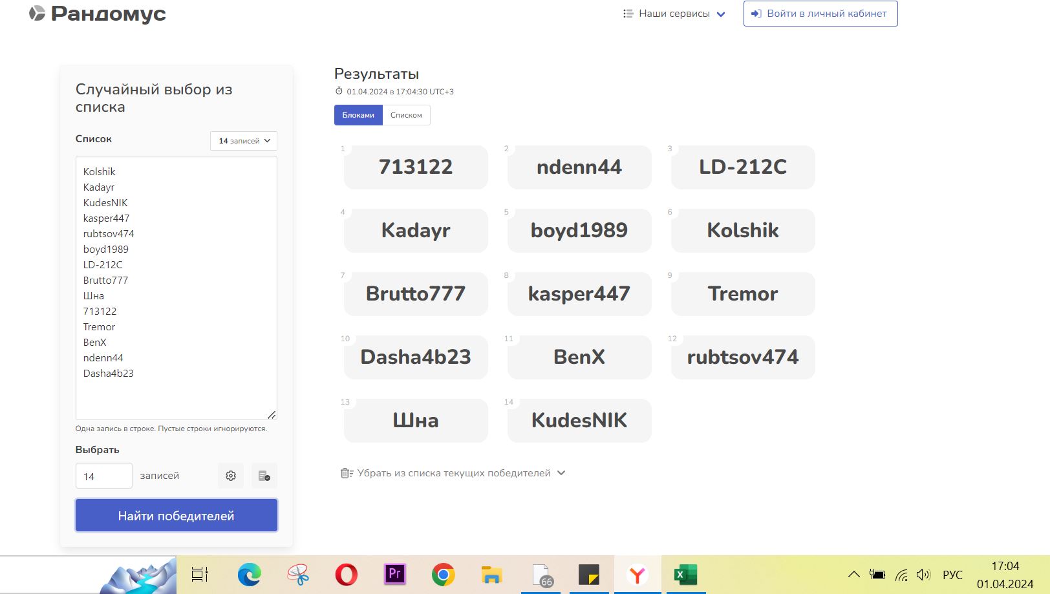Click the list options icon beside the gear
The image size is (1050, 594).
(x=264, y=476)
